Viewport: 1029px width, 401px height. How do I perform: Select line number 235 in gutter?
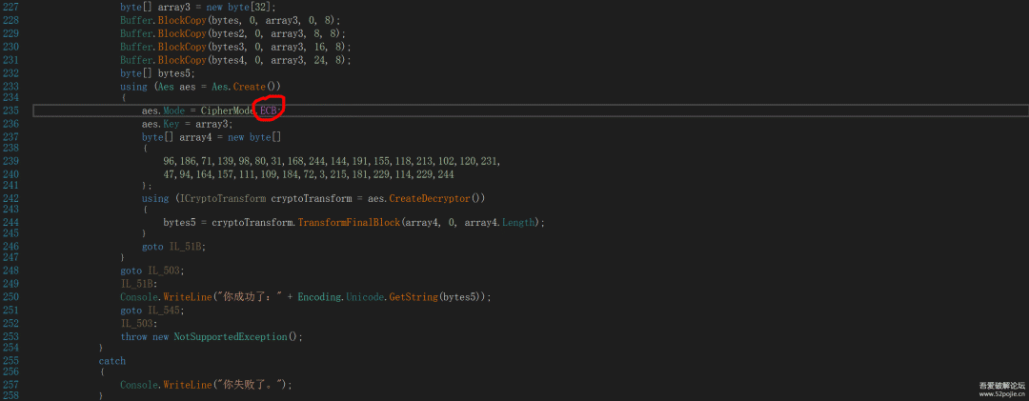11,111
